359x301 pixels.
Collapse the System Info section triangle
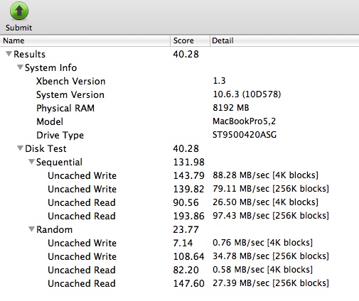tap(20, 67)
